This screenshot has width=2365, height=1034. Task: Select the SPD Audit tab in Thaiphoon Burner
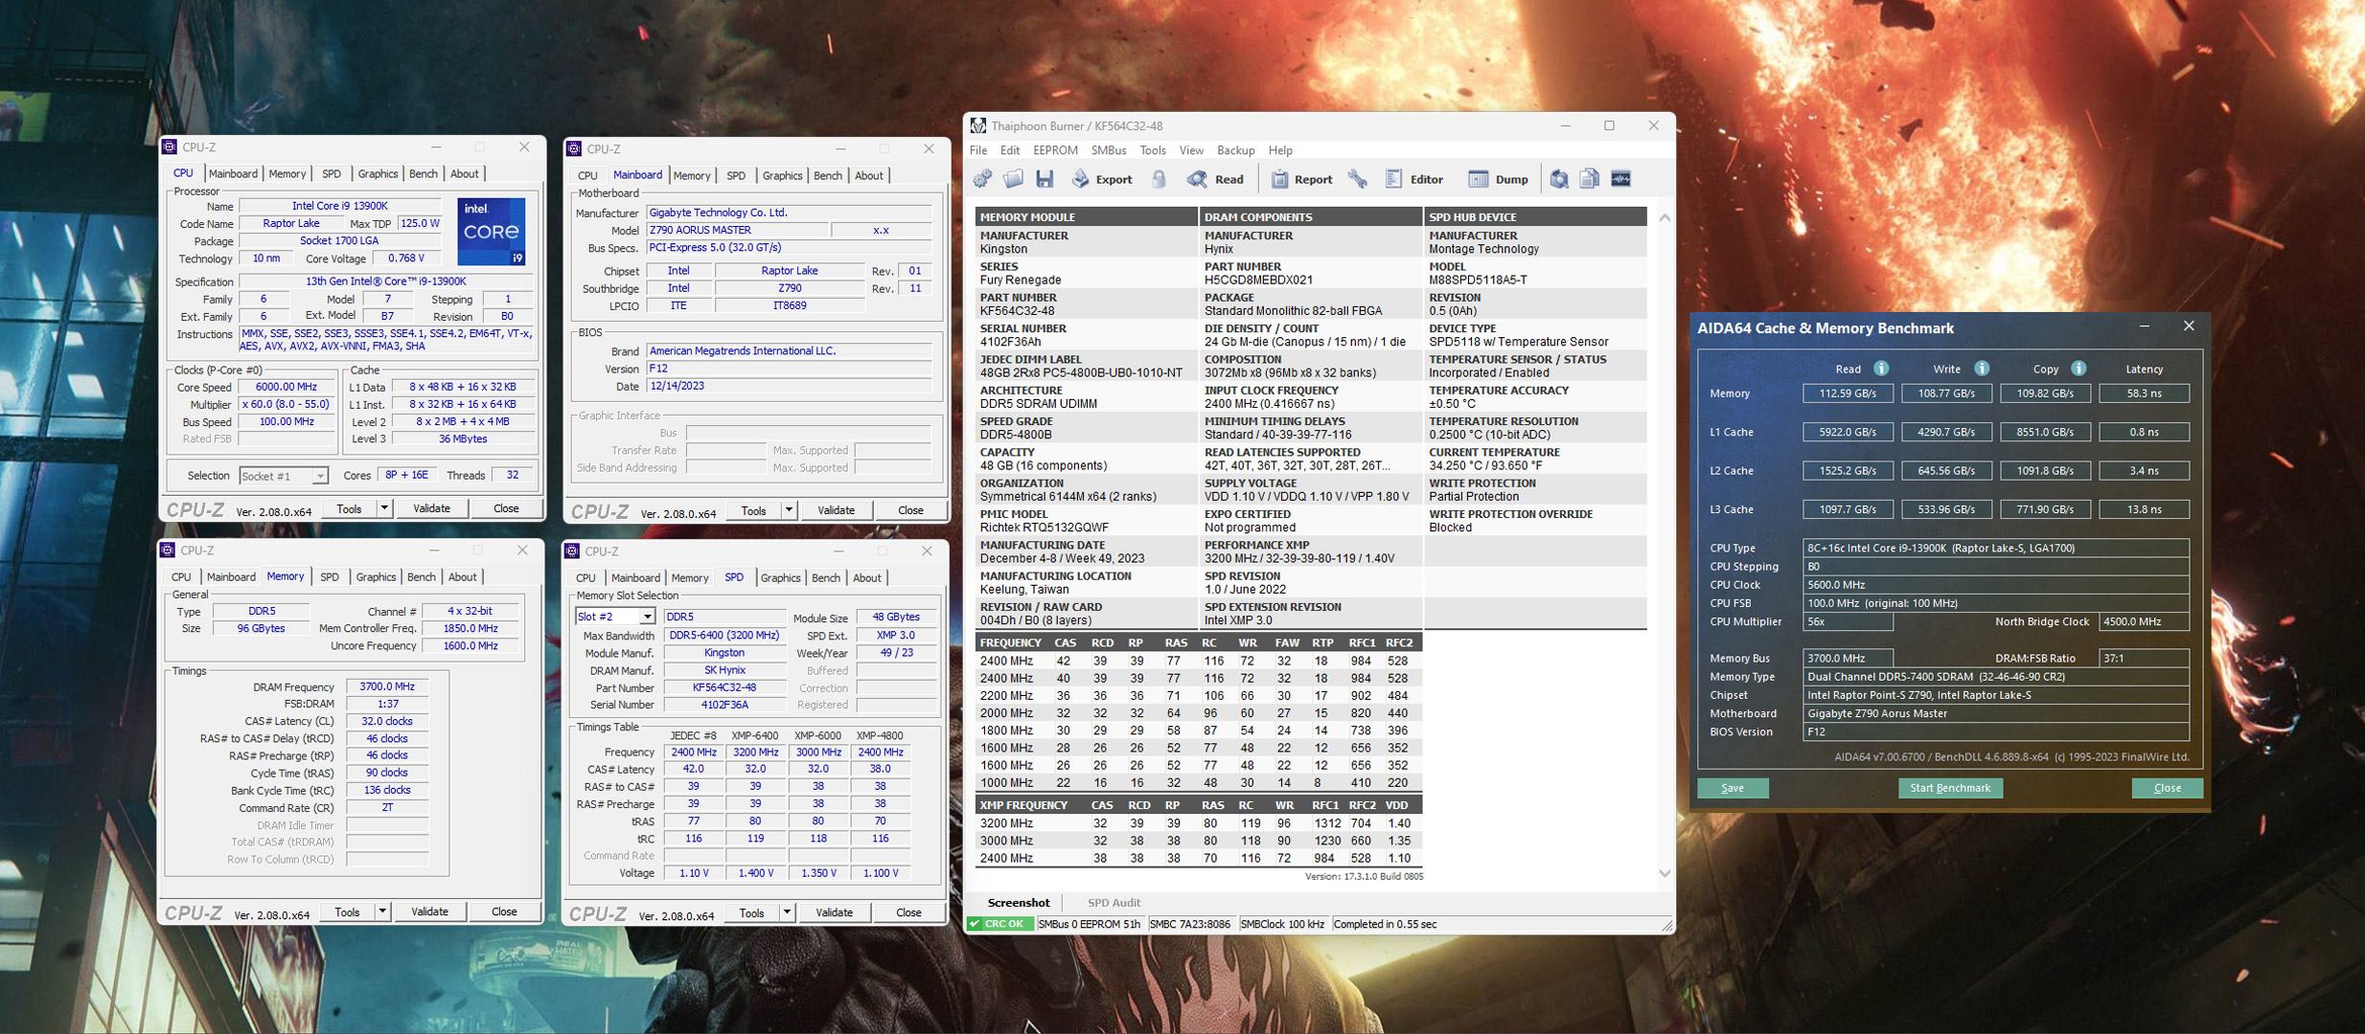tap(1114, 902)
